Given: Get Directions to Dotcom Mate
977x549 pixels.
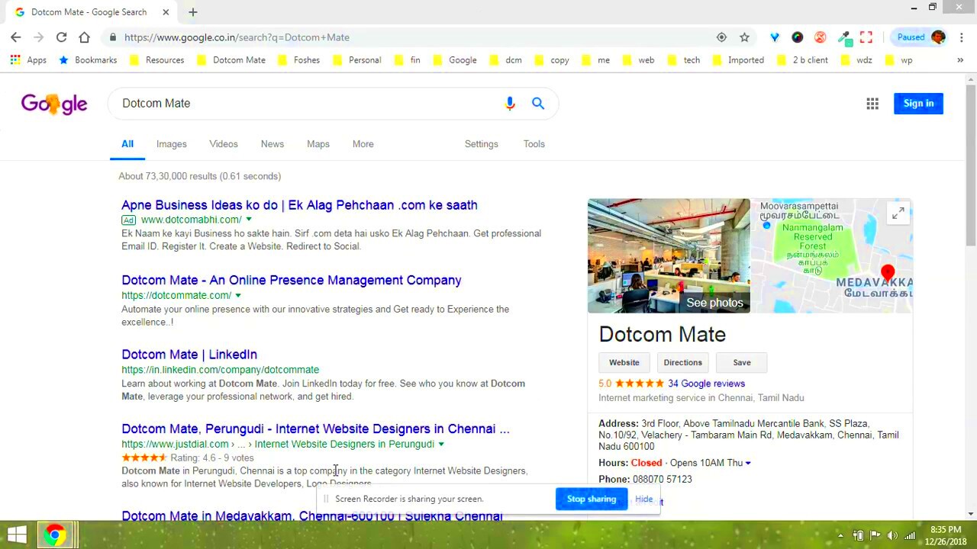Looking at the screenshot, I should click(682, 362).
